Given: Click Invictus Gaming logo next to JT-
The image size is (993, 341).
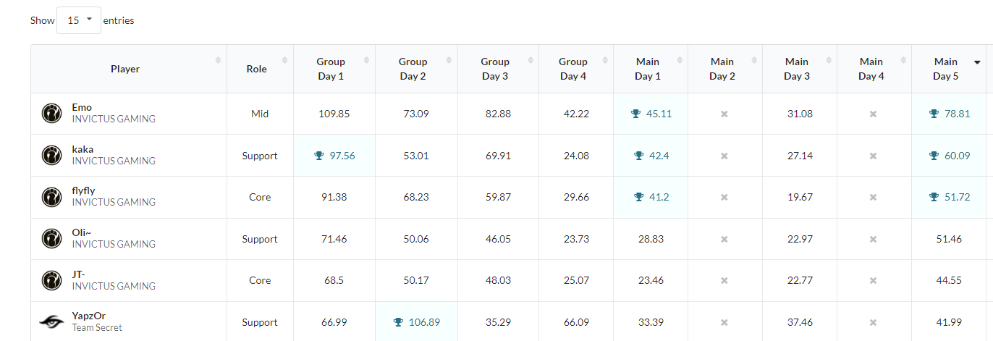Looking at the screenshot, I should click(51, 280).
